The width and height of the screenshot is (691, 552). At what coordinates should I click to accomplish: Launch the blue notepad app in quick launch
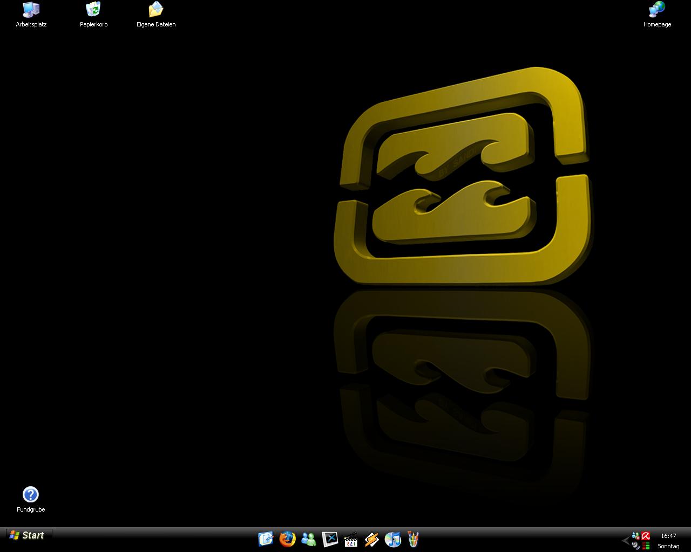click(266, 539)
